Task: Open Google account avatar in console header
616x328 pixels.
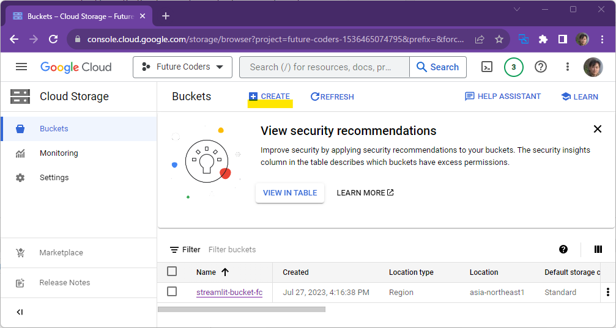Action: pos(593,67)
